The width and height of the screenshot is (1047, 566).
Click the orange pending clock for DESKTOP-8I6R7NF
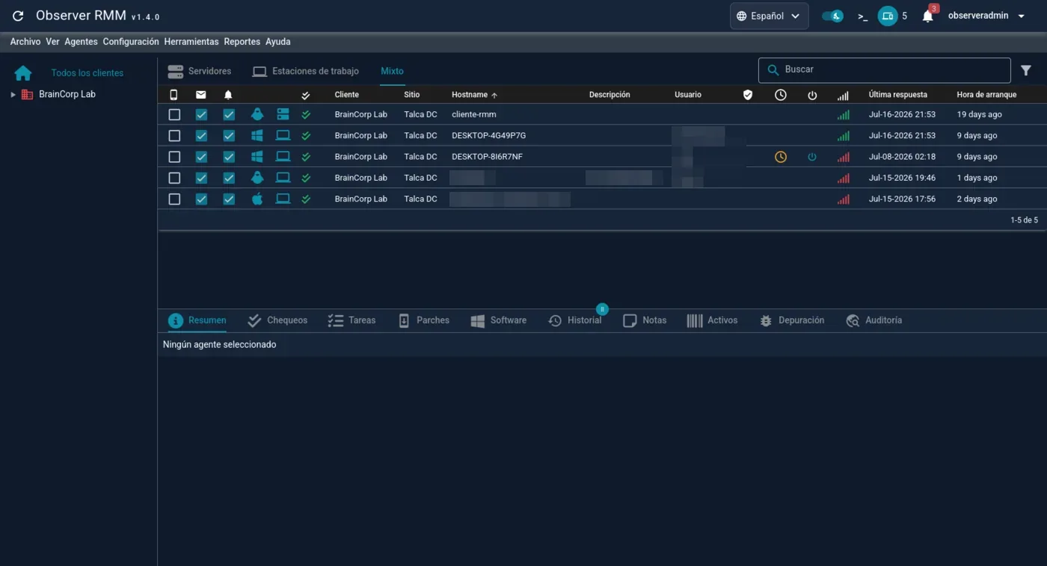781,157
